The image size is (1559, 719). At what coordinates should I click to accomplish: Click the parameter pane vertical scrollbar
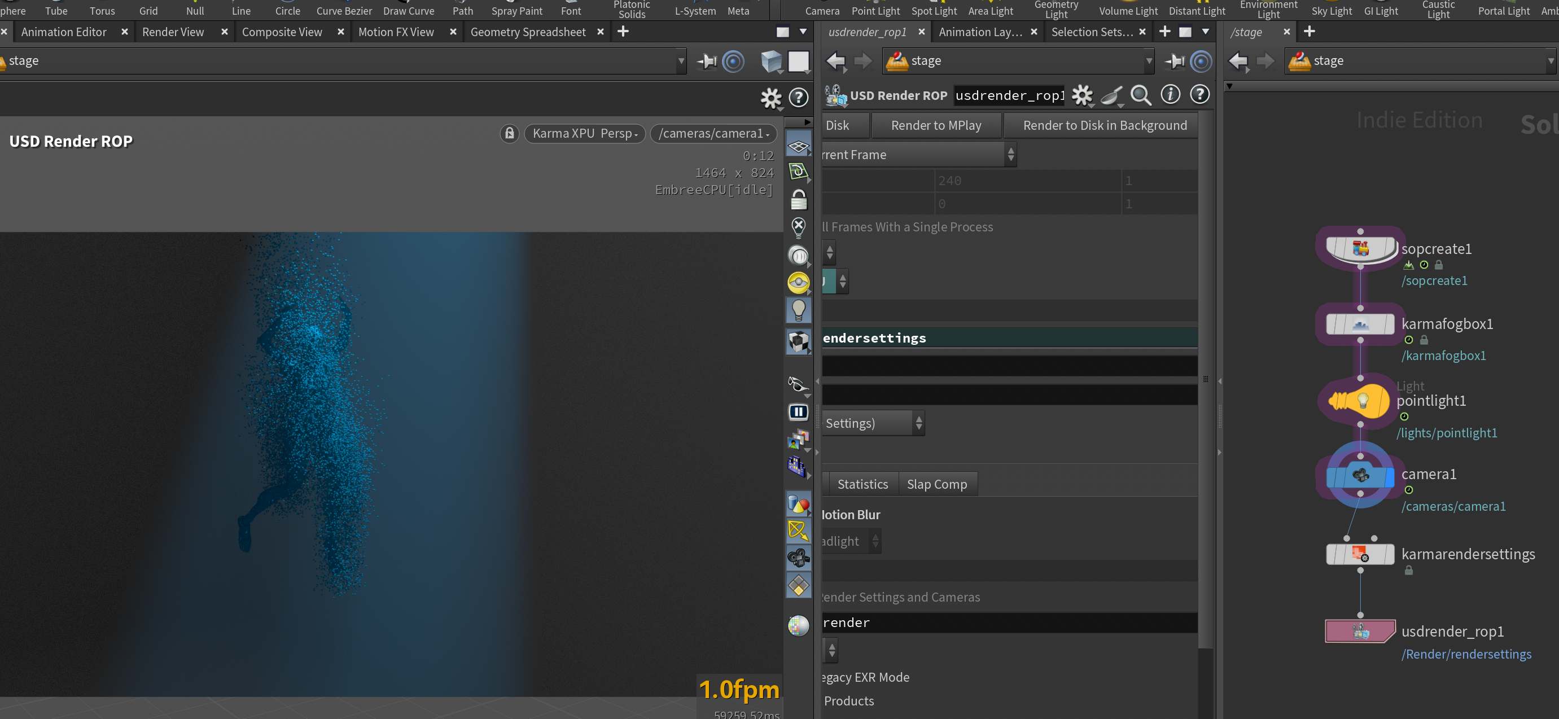coord(1205,379)
